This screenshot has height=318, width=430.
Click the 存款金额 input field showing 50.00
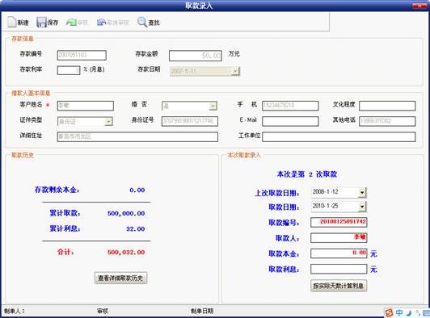click(196, 56)
